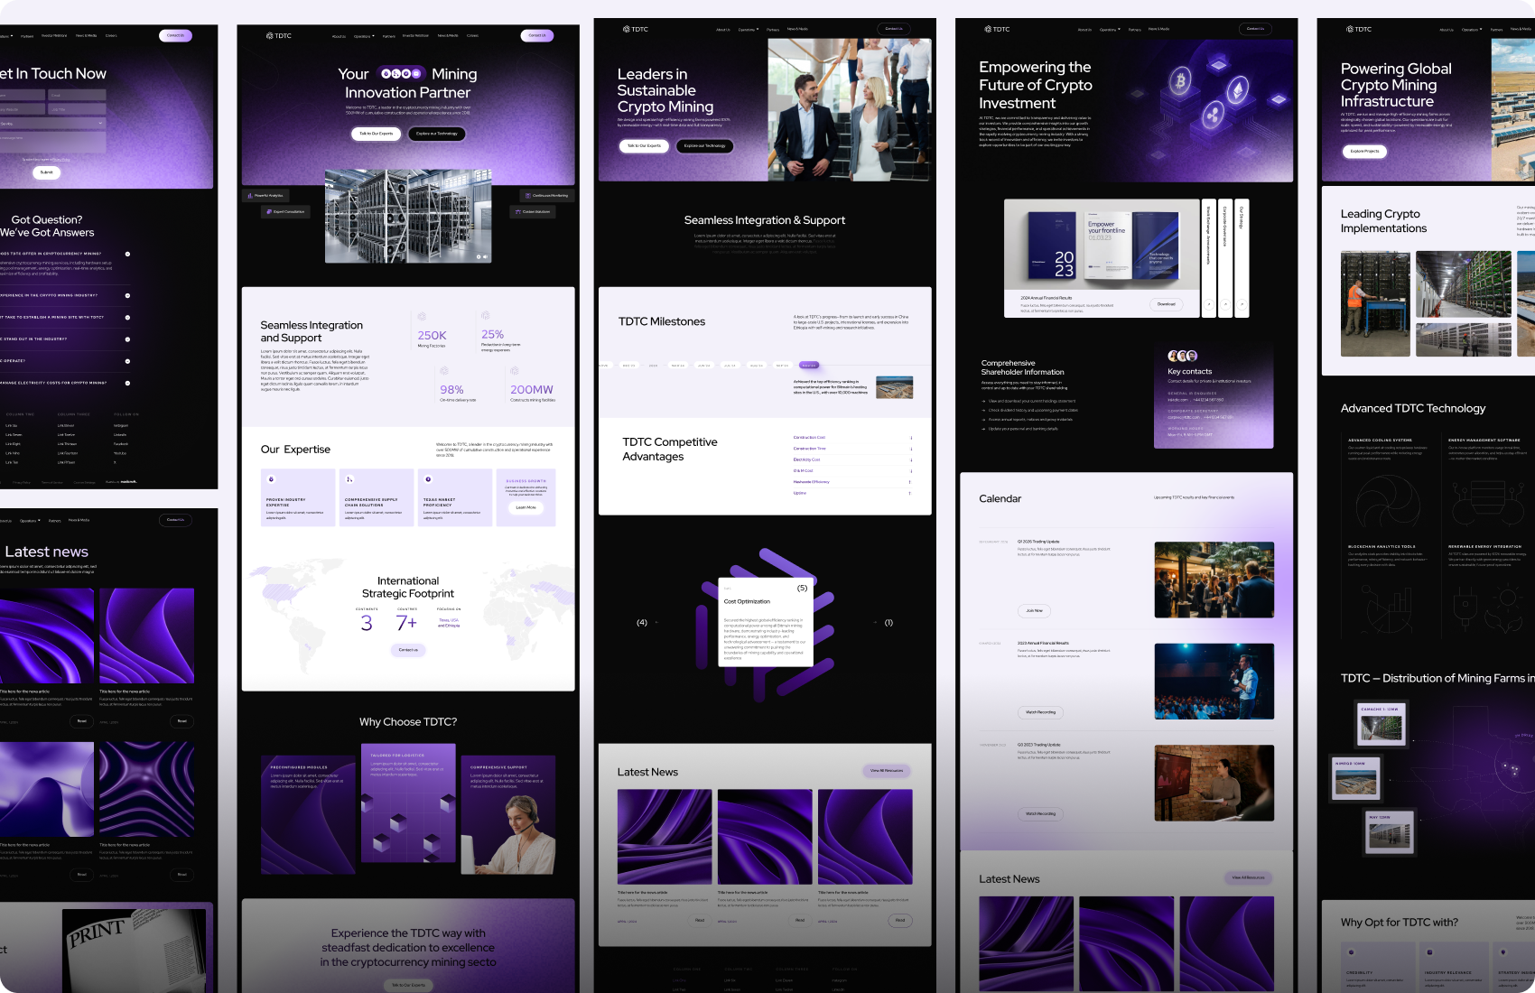1535x993 pixels.
Task: Click the crypto icons pill in the Your Mining heading
Action: 401,73
